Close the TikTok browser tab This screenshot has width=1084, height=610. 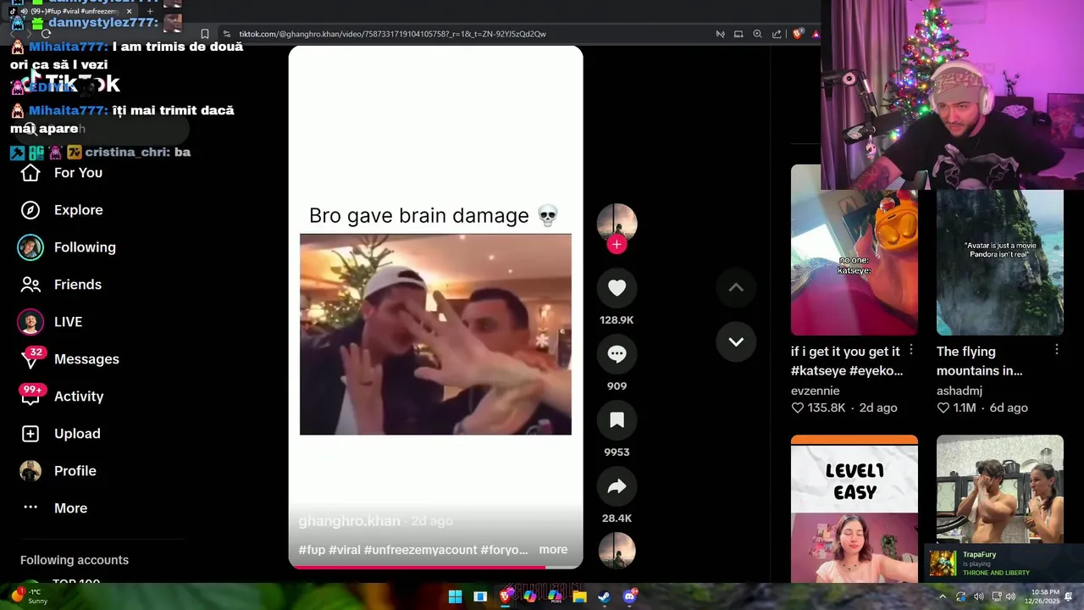click(x=129, y=11)
